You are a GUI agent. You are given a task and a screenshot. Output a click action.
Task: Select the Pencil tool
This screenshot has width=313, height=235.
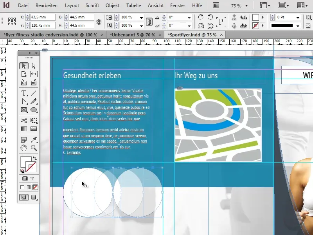click(34, 101)
